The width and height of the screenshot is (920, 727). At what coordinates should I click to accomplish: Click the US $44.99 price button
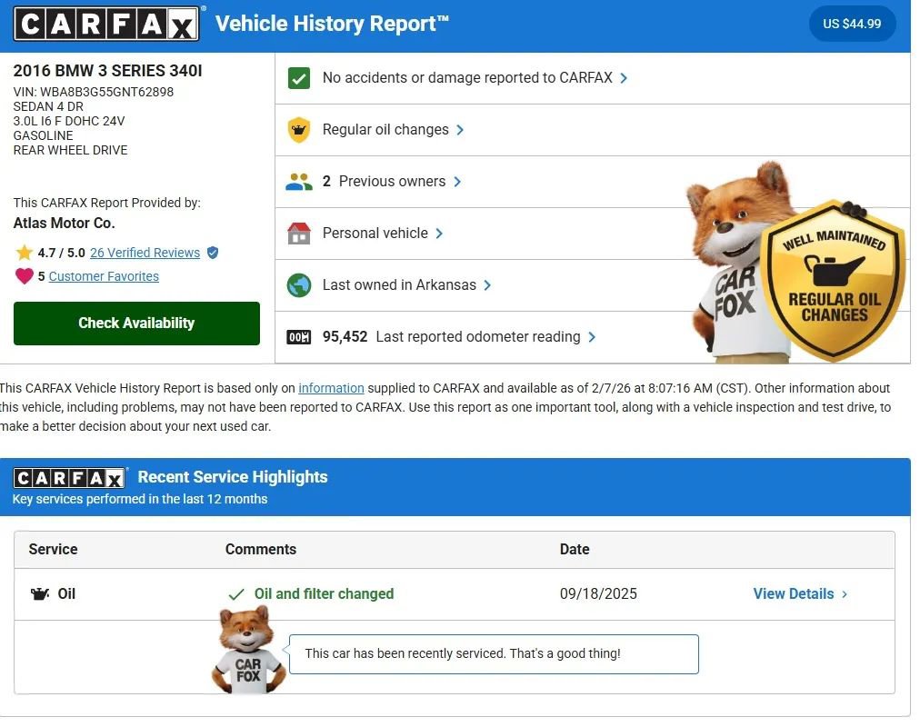tap(852, 24)
